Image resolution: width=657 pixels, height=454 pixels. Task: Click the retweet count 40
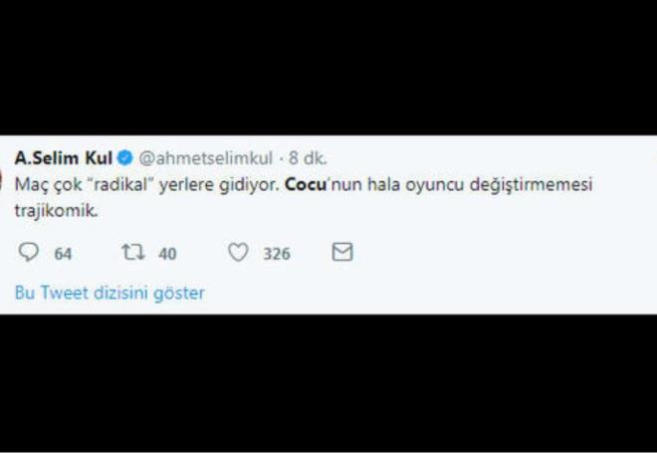(x=167, y=254)
